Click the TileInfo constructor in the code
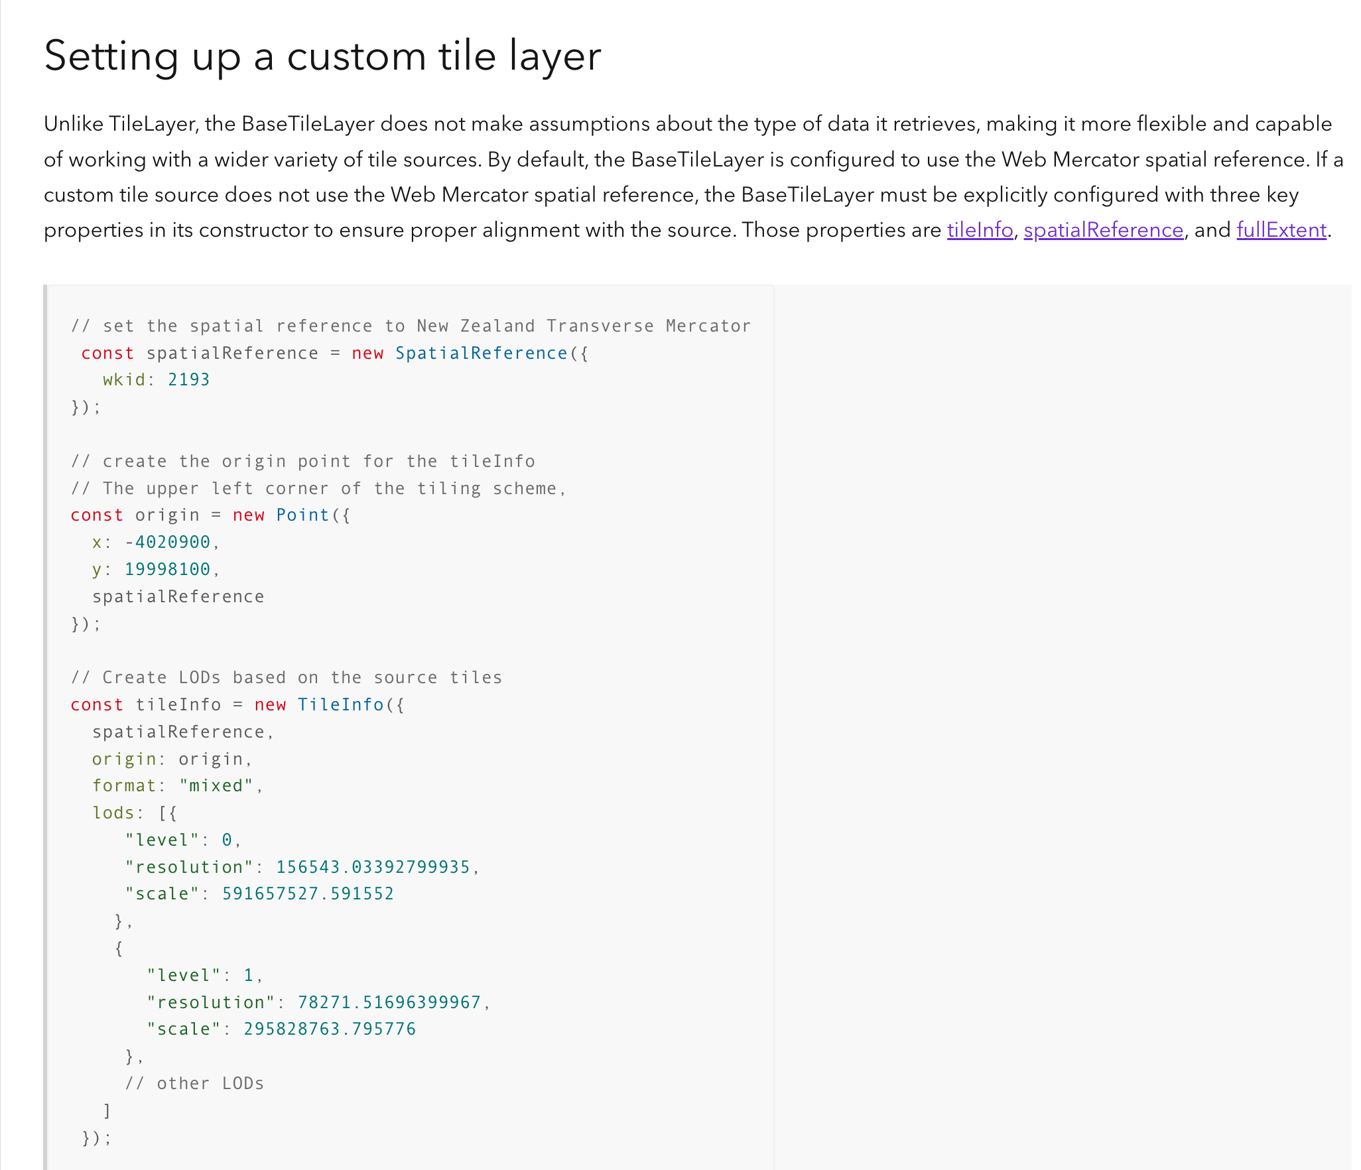This screenshot has height=1170, width=1361. (342, 704)
